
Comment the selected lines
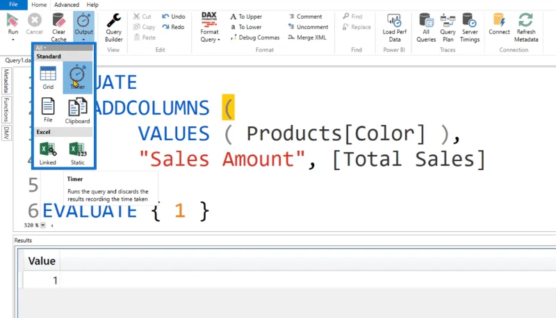pos(305,16)
